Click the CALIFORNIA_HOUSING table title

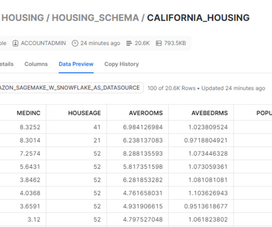pyautogui.click(x=198, y=17)
